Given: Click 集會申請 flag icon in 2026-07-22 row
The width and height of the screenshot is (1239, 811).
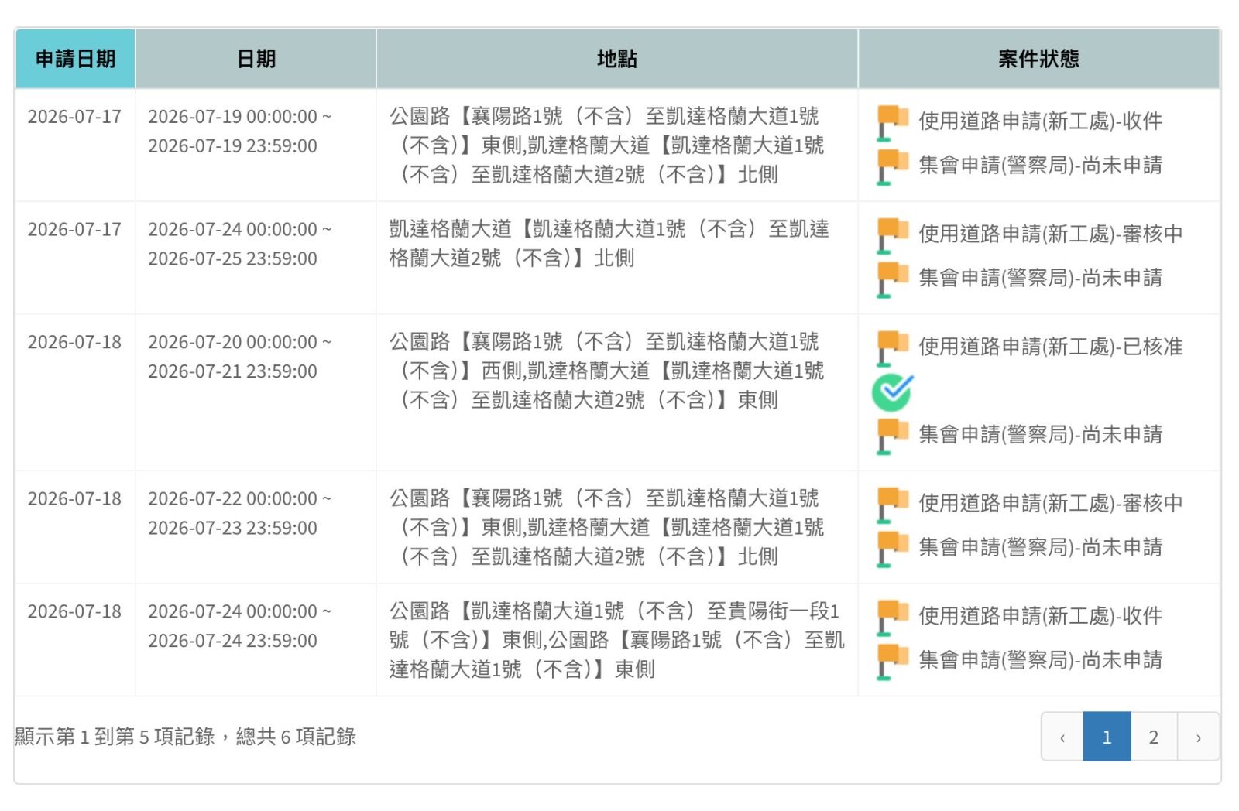Looking at the screenshot, I should pyautogui.click(x=892, y=549).
